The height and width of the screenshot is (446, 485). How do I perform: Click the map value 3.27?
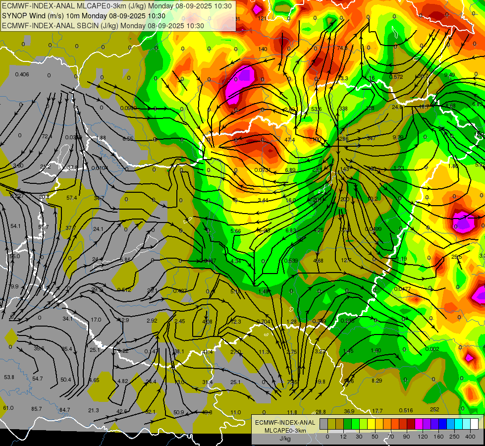point(320,351)
